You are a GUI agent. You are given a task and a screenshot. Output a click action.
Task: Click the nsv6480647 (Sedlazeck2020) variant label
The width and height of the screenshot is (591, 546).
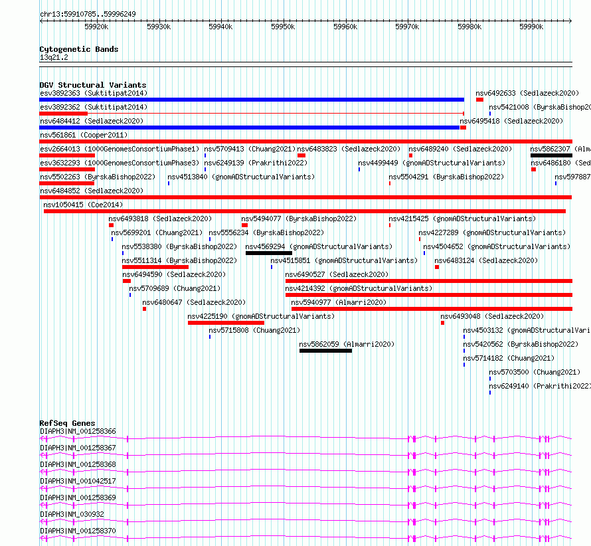[x=194, y=302]
